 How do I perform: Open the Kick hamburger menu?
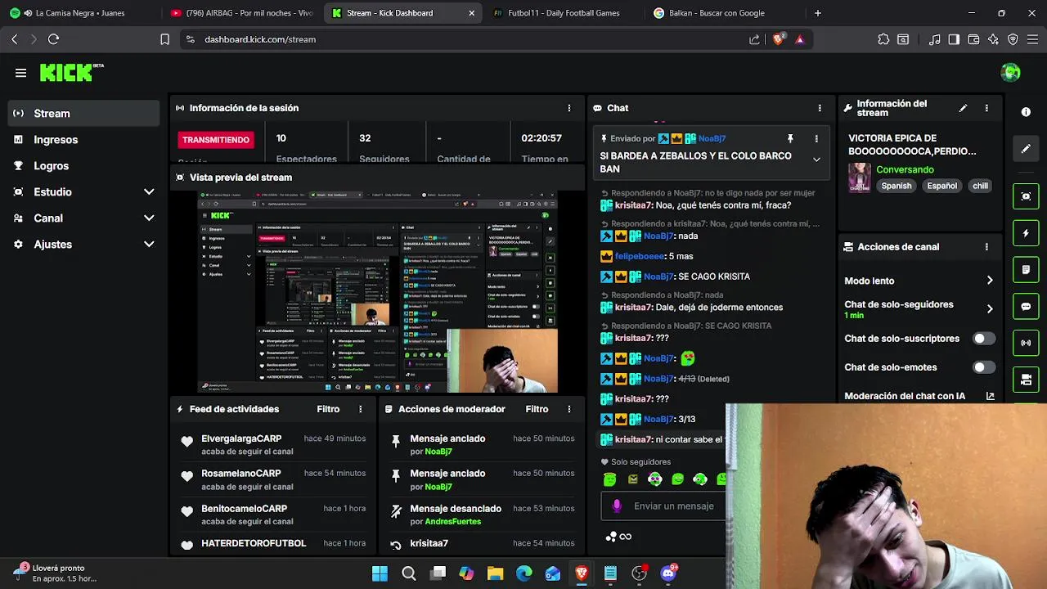[x=20, y=73]
